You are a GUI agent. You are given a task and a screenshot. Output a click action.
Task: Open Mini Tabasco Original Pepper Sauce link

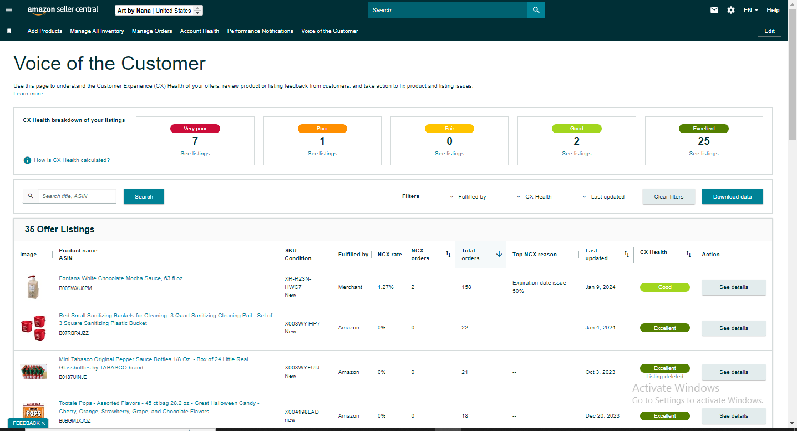tap(154, 363)
